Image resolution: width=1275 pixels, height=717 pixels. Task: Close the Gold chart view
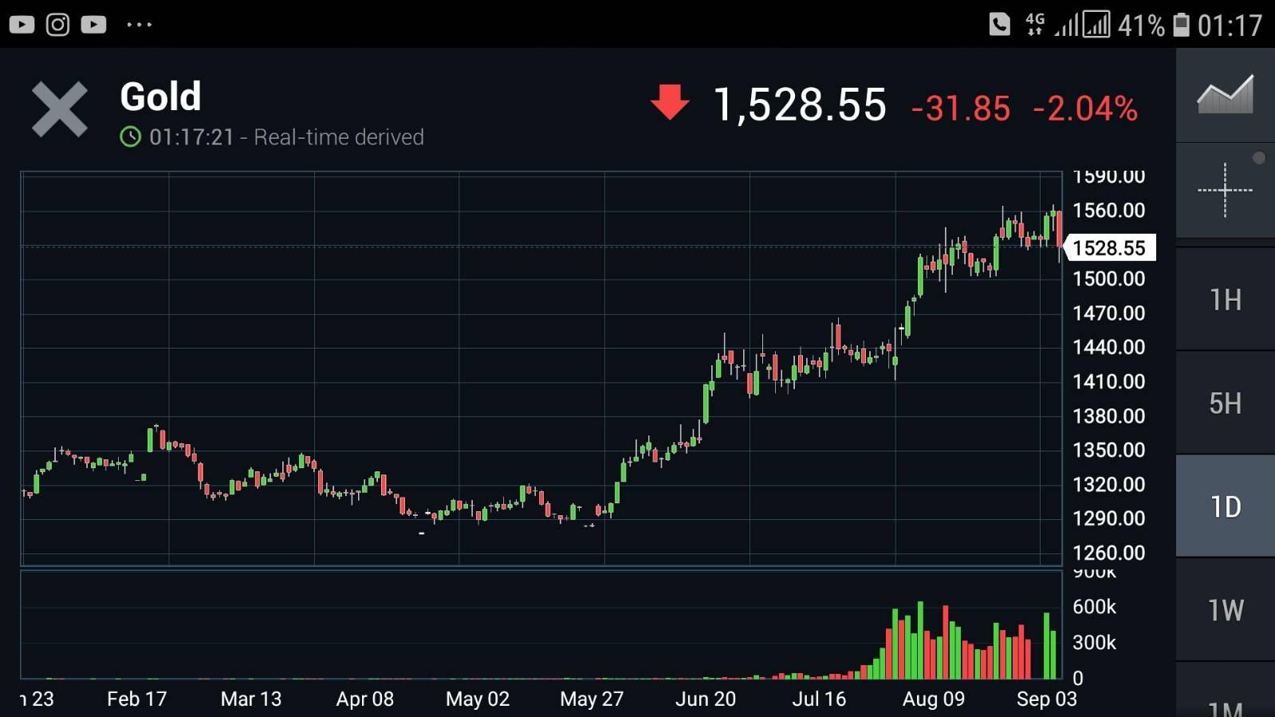click(60, 109)
